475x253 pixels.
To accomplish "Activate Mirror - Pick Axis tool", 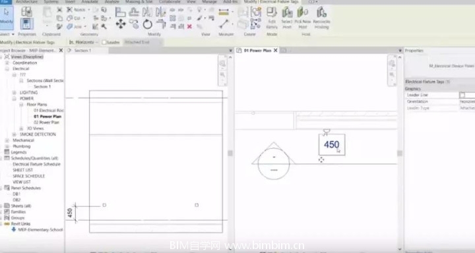I will point(147,12).
